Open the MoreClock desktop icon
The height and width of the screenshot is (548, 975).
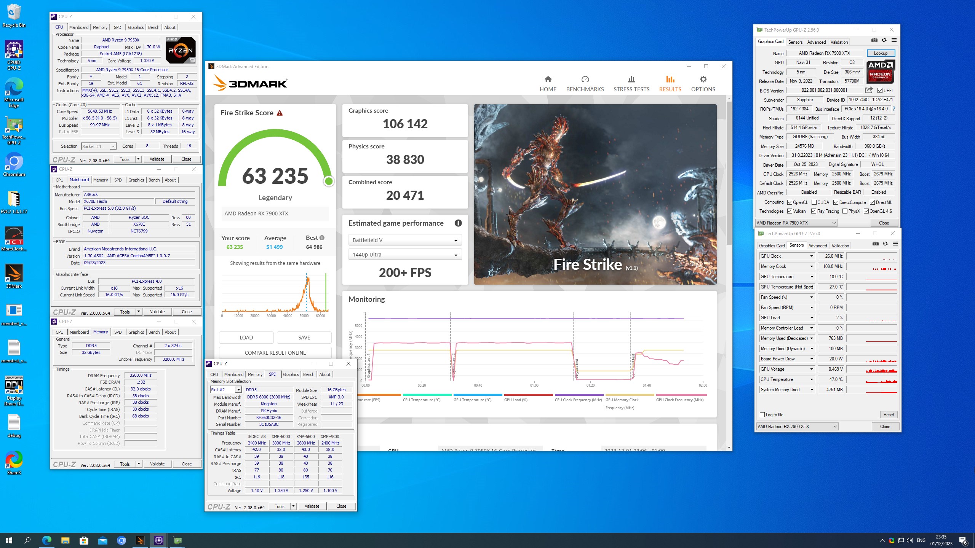click(14, 239)
